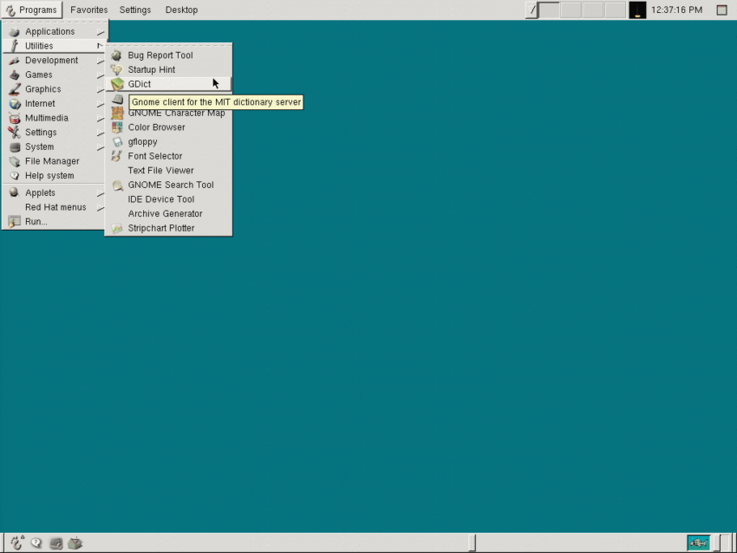Click the Multimedia drum icon
This screenshot has width=737, height=553.
pyautogui.click(x=15, y=118)
